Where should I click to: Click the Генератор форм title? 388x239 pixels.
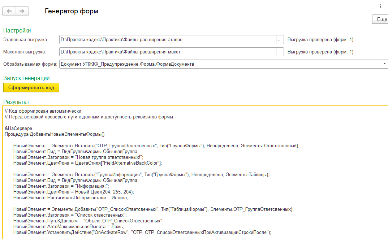[x=72, y=11]
